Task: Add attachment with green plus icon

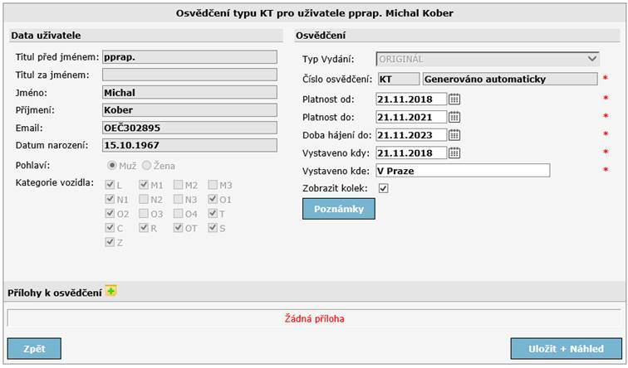Action: point(111,291)
